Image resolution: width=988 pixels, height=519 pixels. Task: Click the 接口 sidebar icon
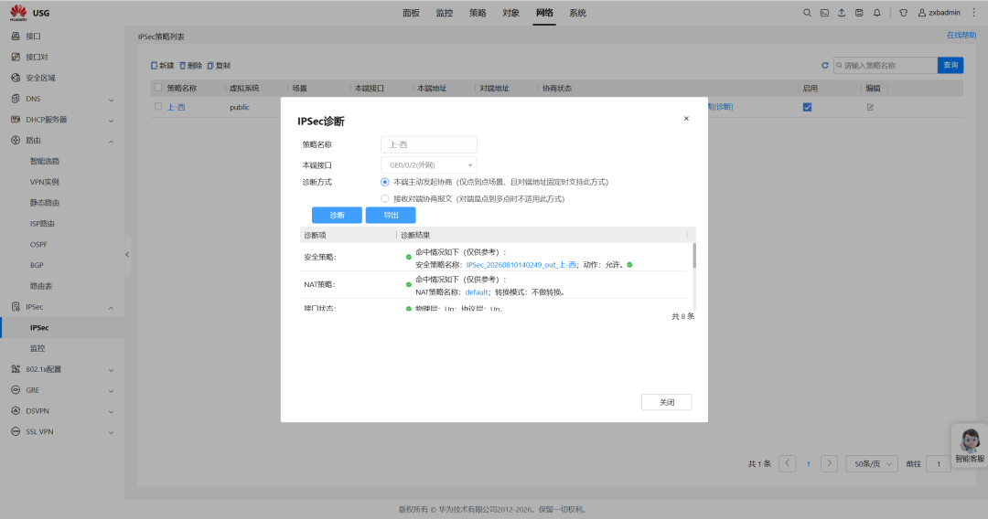click(16, 37)
